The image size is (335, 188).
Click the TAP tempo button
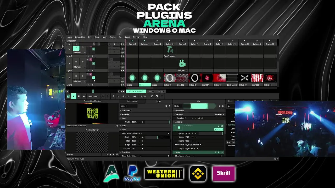135,96
